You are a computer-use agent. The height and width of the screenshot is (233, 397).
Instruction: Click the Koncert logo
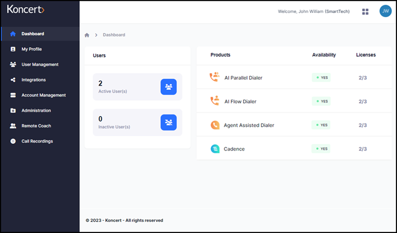point(25,9)
